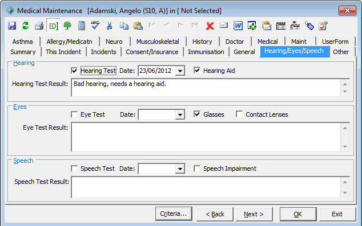This screenshot has height=226, width=362.
Task: Click the Medical Maintenance title bar app icon
Action: [x=10, y=11]
